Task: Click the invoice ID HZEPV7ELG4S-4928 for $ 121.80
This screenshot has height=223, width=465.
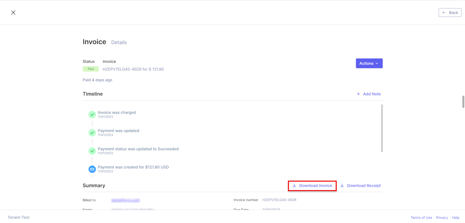Action: (x=133, y=69)
